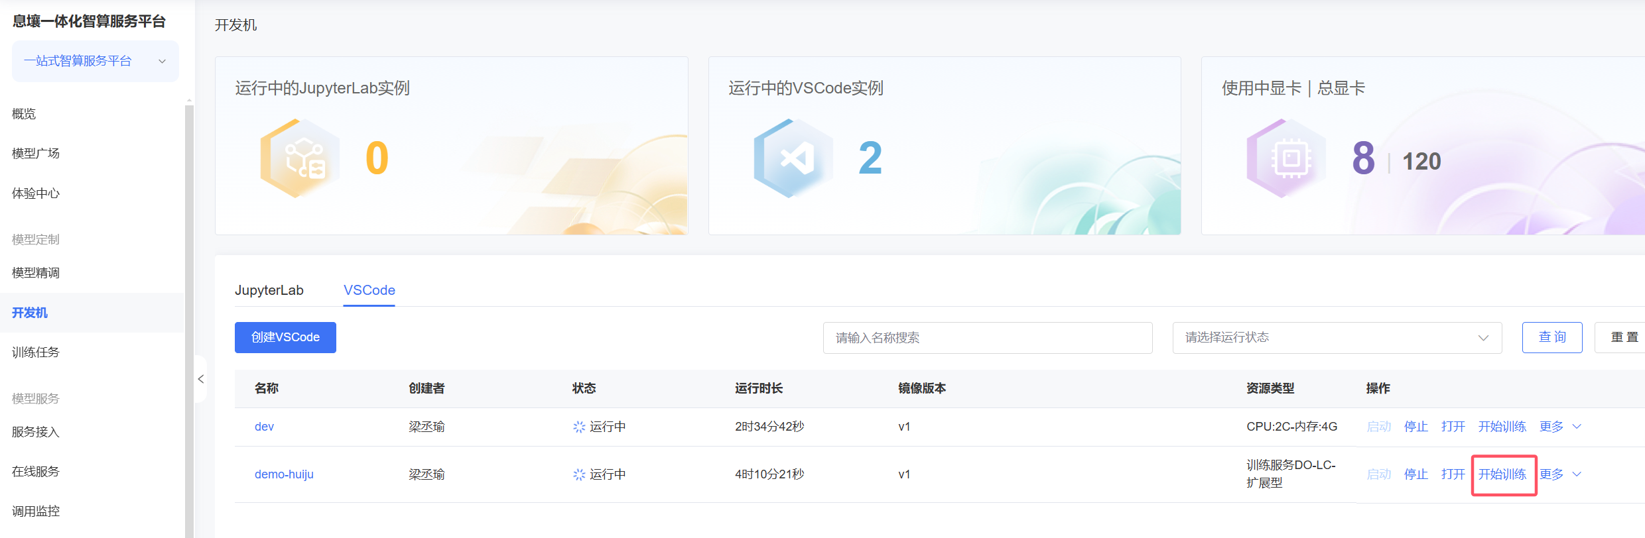
Task: Click the VSCode hexagon icon
Action: pyautogui.click(x=793, y=158)
